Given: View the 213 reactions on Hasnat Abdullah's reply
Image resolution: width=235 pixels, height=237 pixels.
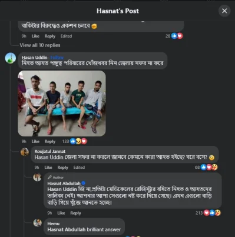Looking at the screenshot, I should click(x=208, y=213).
